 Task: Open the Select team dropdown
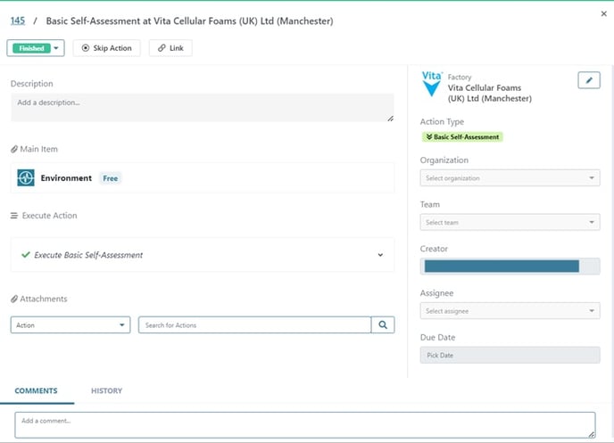[x=510, y=222]
